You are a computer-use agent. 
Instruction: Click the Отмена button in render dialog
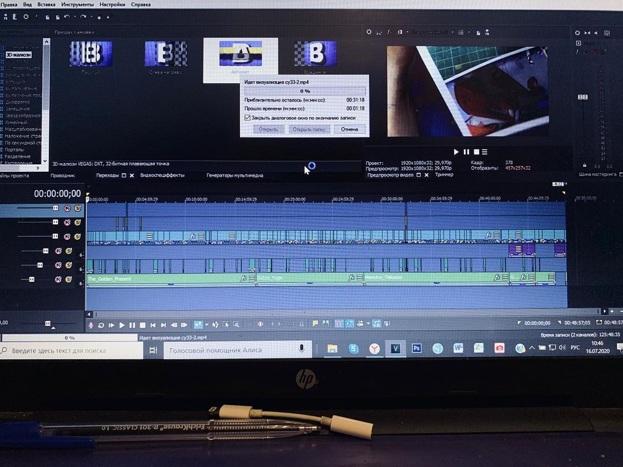pyautogui.click(x=349, y=129)
